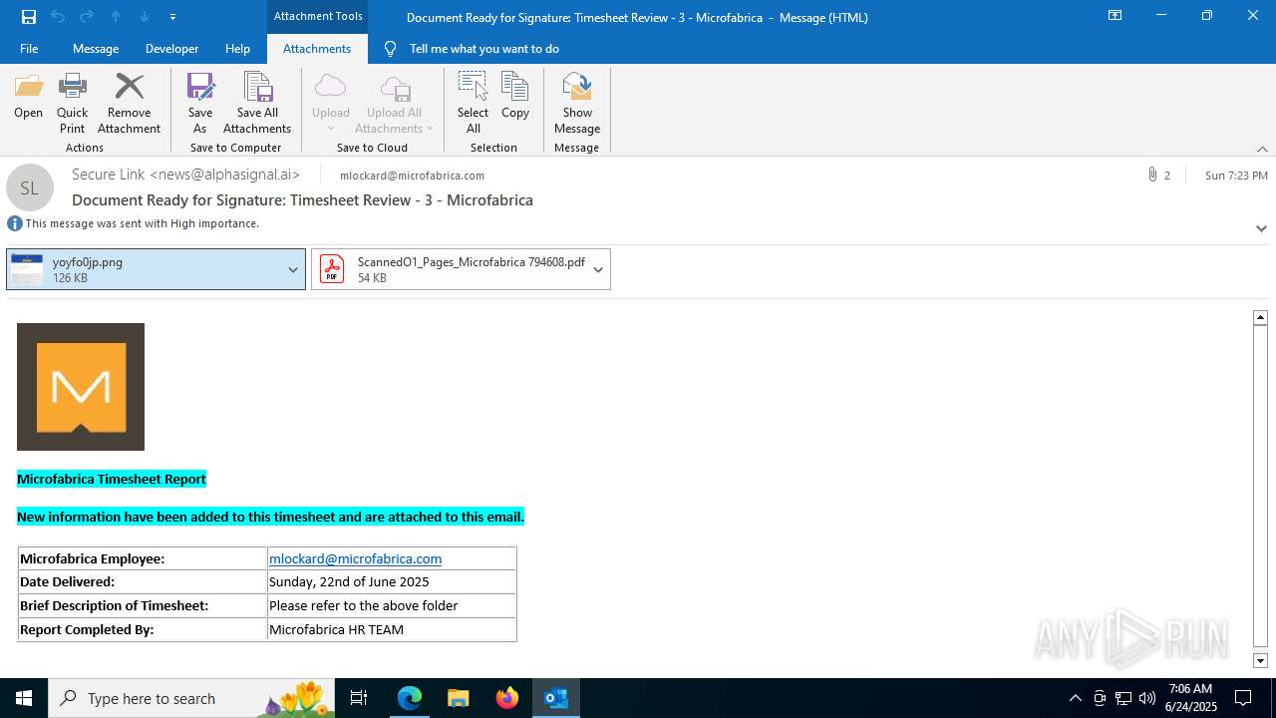Click the Undo arrow in title bar
The width and height of the screenshot is (1276, 718).
57,17
